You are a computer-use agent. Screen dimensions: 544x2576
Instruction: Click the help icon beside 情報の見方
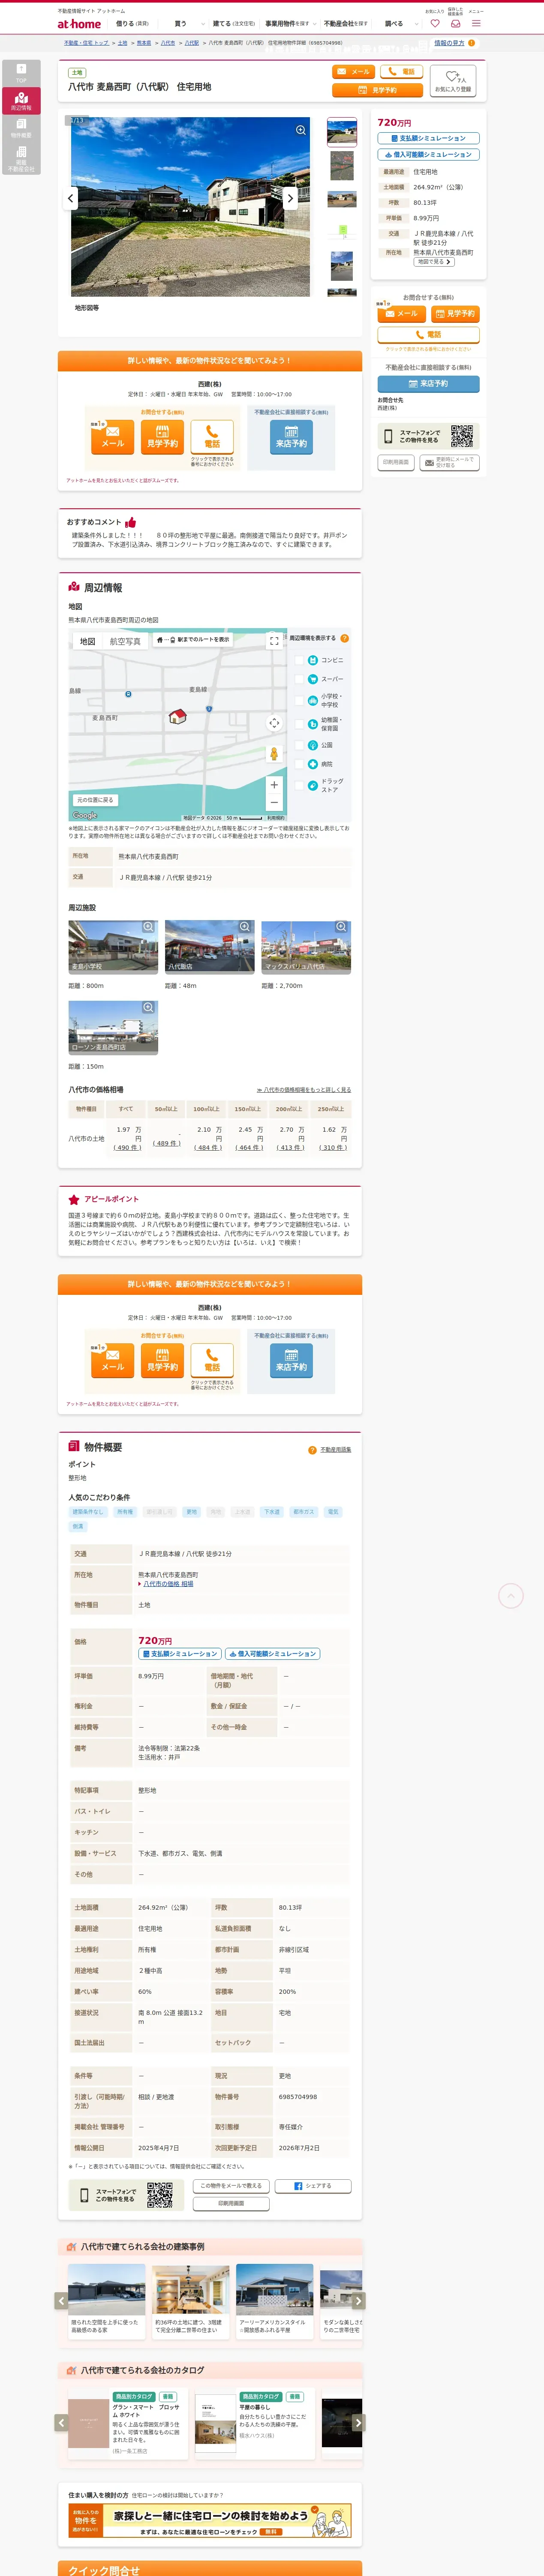coord(472,43)
